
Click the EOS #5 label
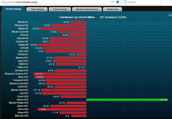click(x=24, y=35)
